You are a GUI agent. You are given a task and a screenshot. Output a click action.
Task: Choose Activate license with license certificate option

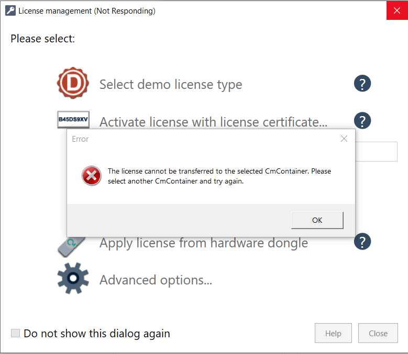pyautogui.click(x=213, y=122)
